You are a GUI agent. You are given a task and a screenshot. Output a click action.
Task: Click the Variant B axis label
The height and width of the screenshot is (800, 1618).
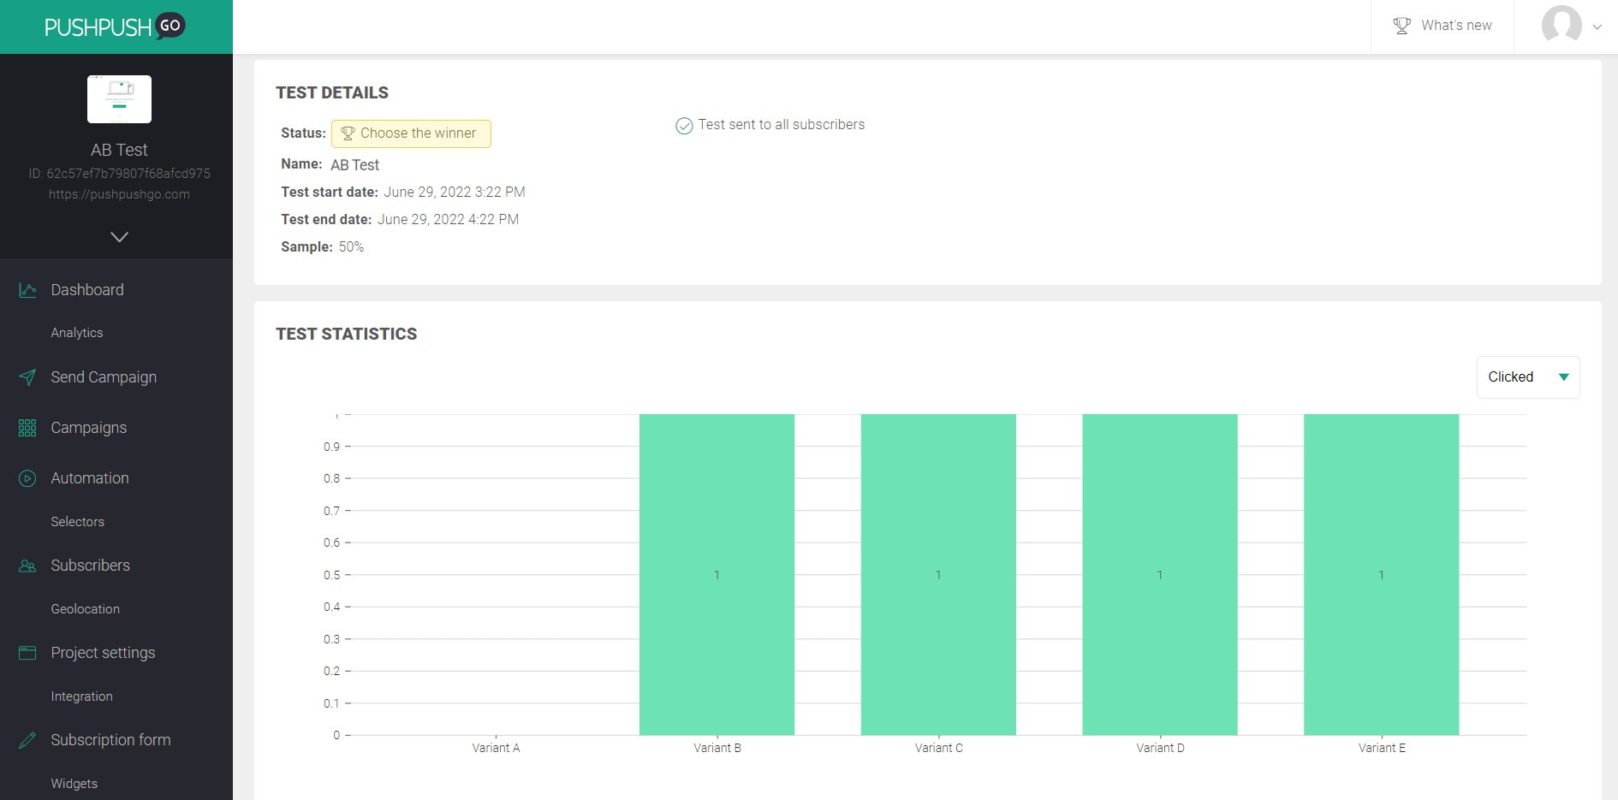717,748
